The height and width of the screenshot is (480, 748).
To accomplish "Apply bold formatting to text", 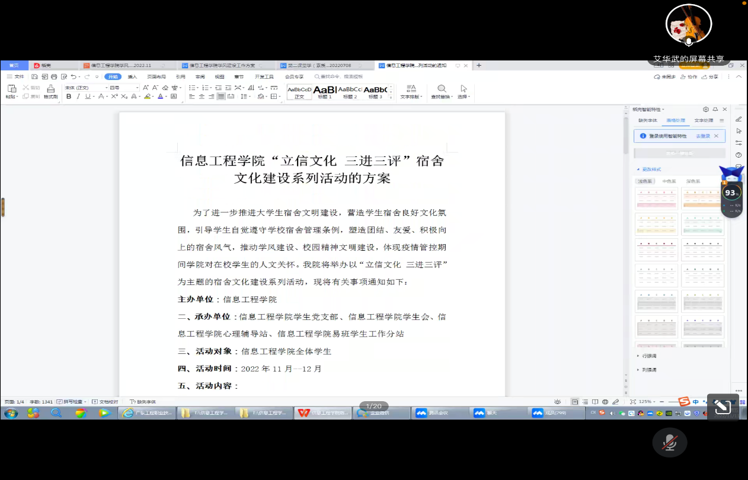I will 69,97.
